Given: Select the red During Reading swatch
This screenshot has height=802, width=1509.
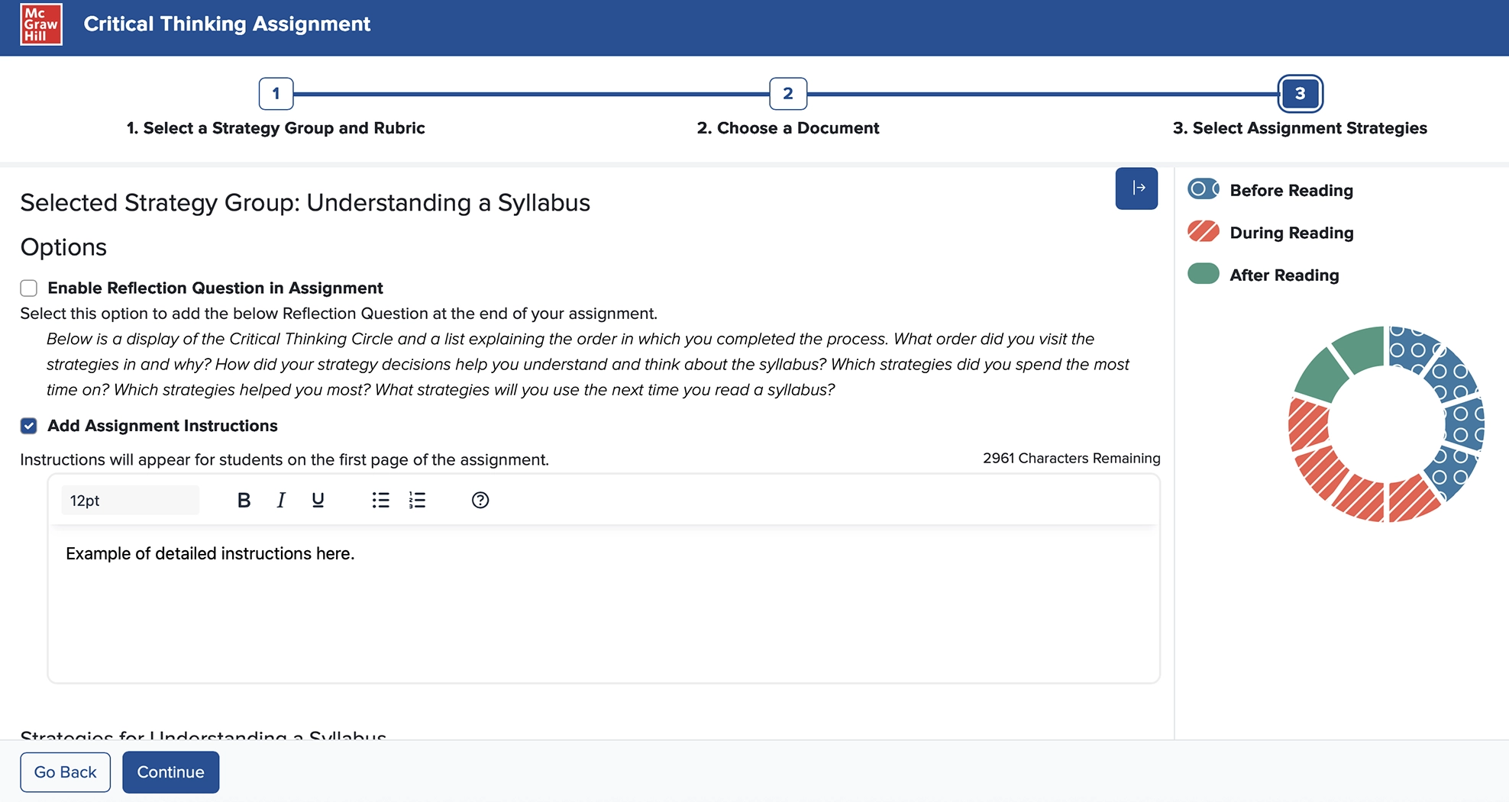Looking at the screenshot, I should click(1203, 232).
